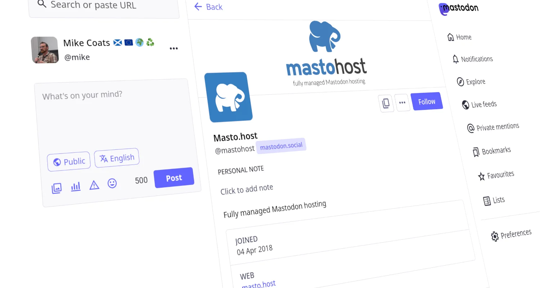Click the @mike handle text

click(x=77, y=57)
